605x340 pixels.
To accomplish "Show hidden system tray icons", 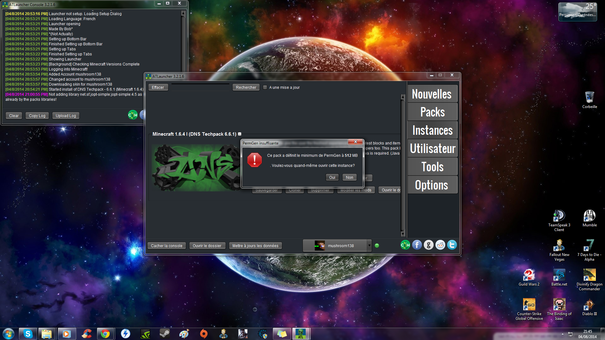I will [x=562, y=334].
